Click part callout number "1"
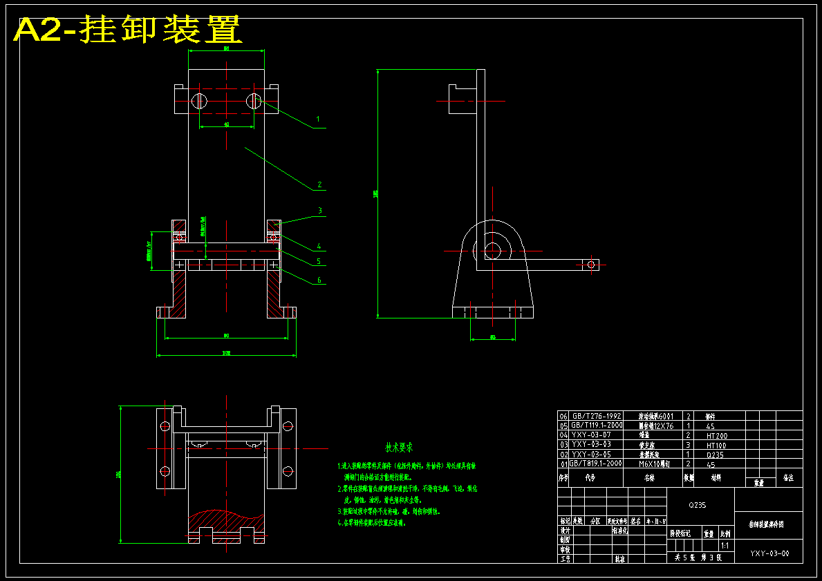The height and width of the screenshot is (581, 822). (318, 120)
